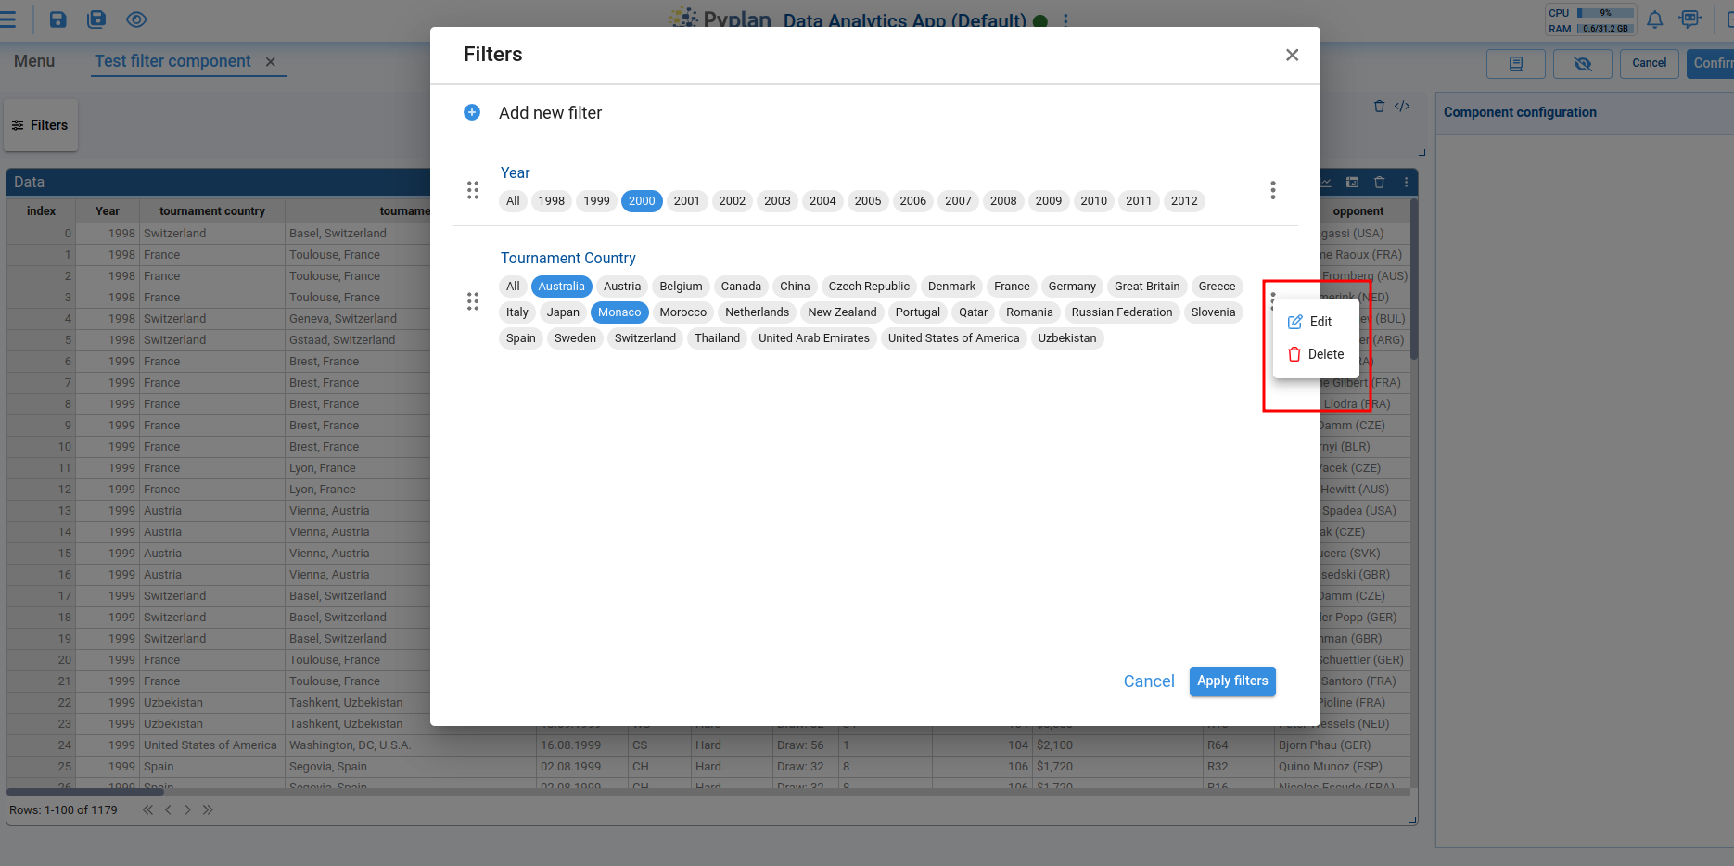Click the save icon in top toolbar
Viewport: 1734px width, 866px height.
tap(57, 19)
